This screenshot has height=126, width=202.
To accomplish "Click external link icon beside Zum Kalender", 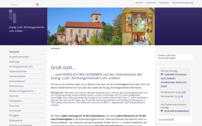I will 173,119.
